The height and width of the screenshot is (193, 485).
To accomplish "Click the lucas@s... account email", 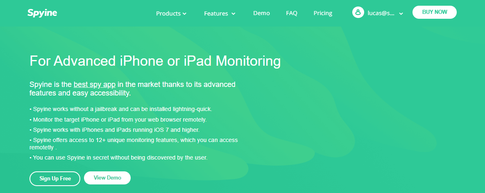I will [381, 13].
